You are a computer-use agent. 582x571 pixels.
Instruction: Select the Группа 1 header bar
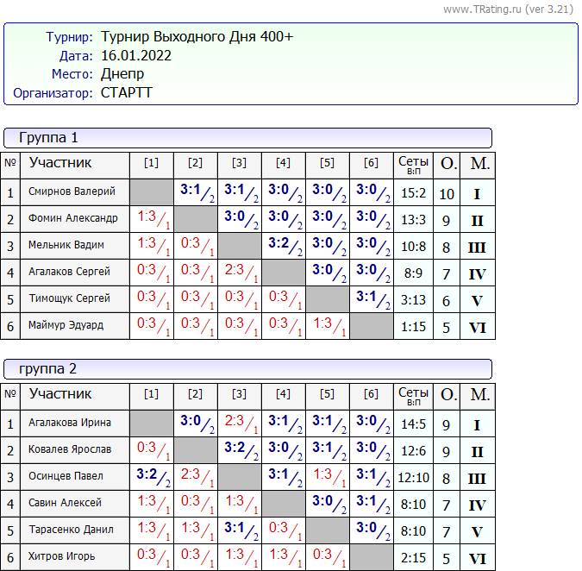tap(247, 138)
